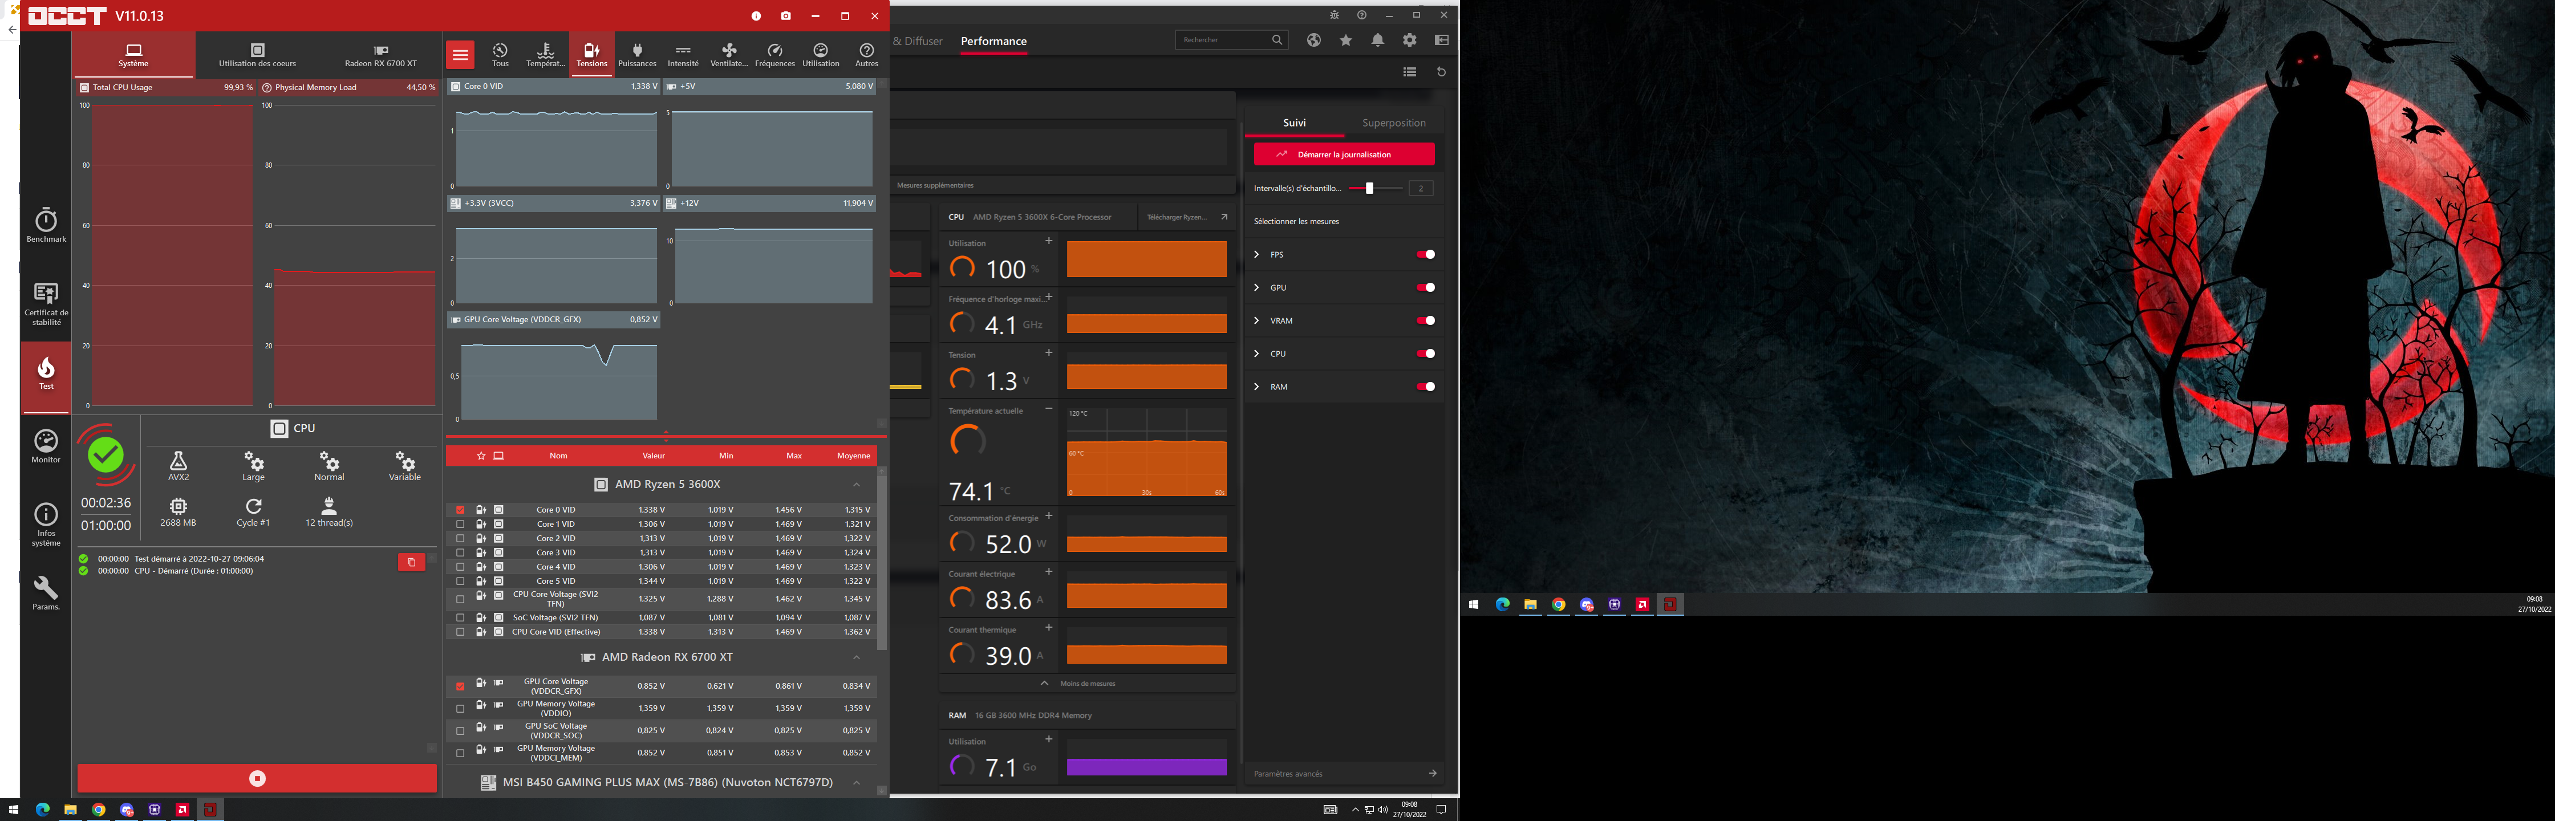The image size is (2555, 821).
Task: Check the Core 1 VID checkbox
Action: coord(460,525)
